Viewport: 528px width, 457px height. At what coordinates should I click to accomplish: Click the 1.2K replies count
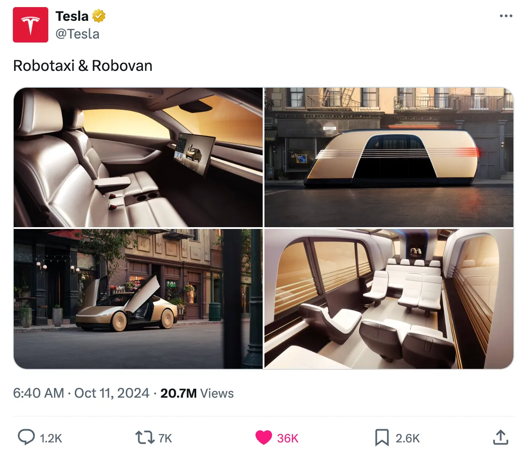coord(51,438)
